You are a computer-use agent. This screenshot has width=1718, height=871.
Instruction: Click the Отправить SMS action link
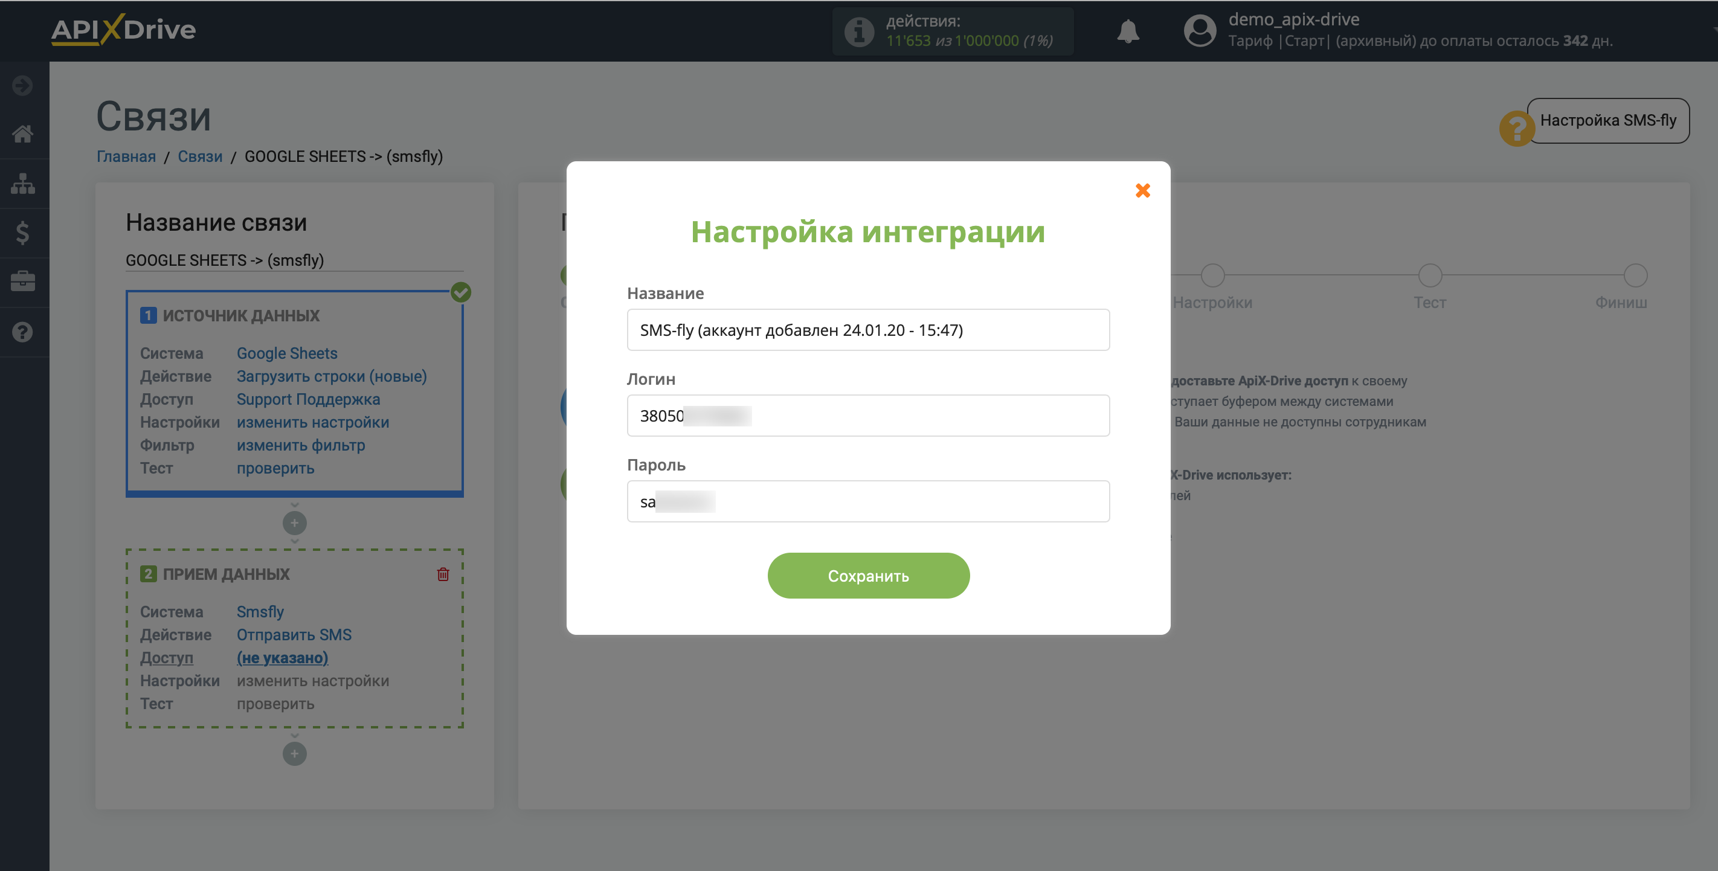click(294, 635)
